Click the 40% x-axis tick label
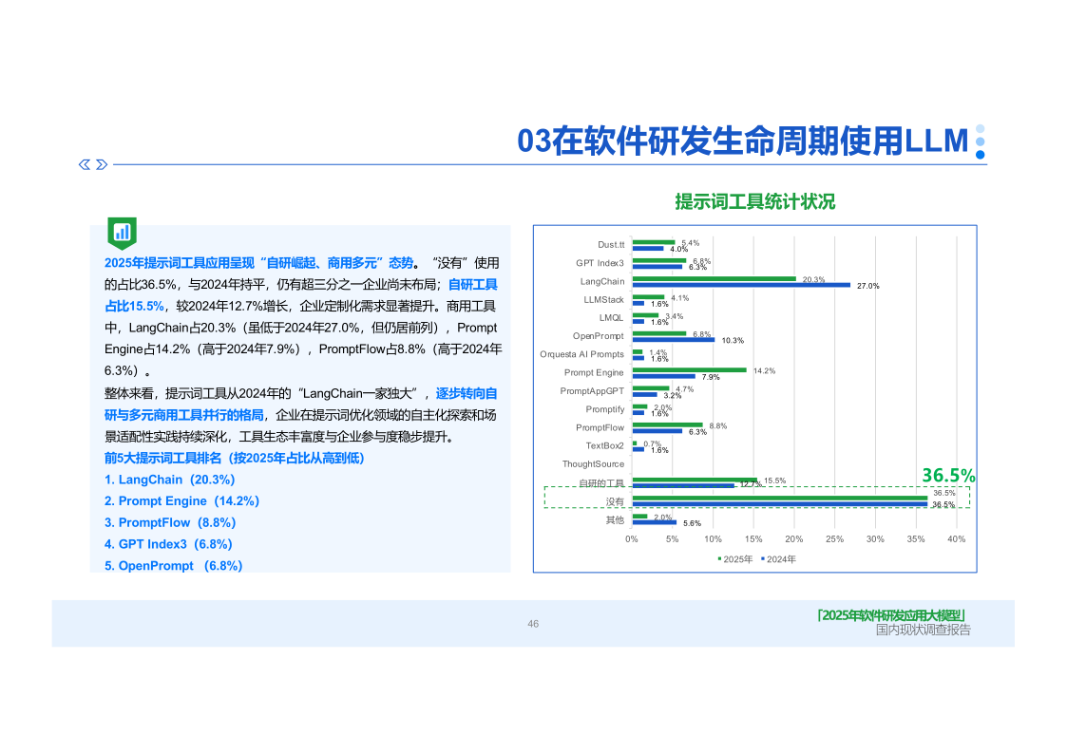Image resolution: width=1067 pixels, height=754 pixels. point(956,539)
